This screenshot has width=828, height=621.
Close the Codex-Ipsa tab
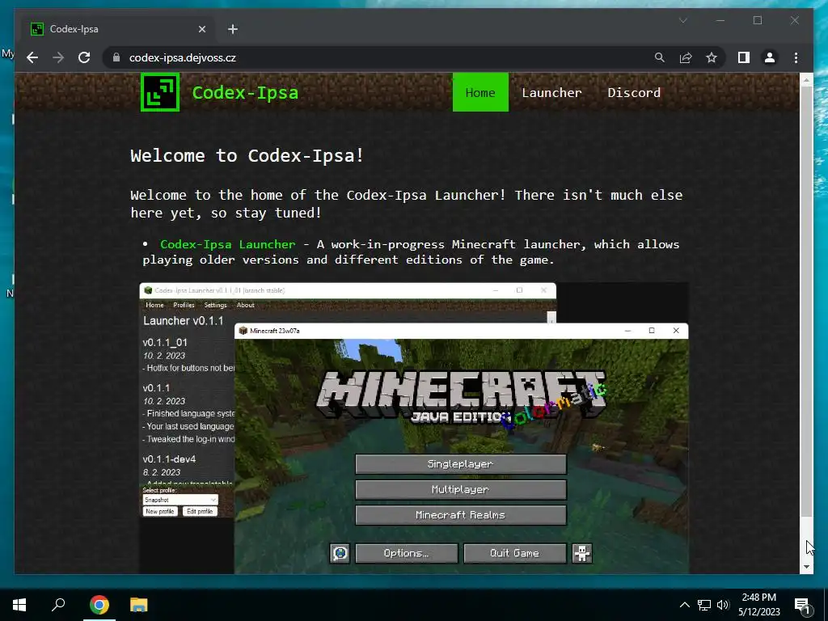point(201,29)
